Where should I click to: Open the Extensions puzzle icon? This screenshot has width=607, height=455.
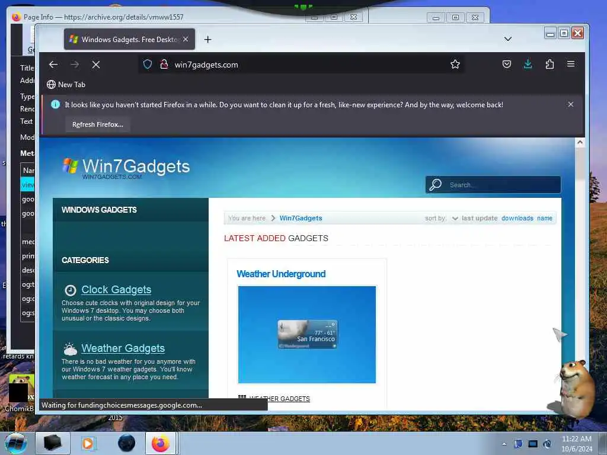pyautogui.click(x=550, y=64)
